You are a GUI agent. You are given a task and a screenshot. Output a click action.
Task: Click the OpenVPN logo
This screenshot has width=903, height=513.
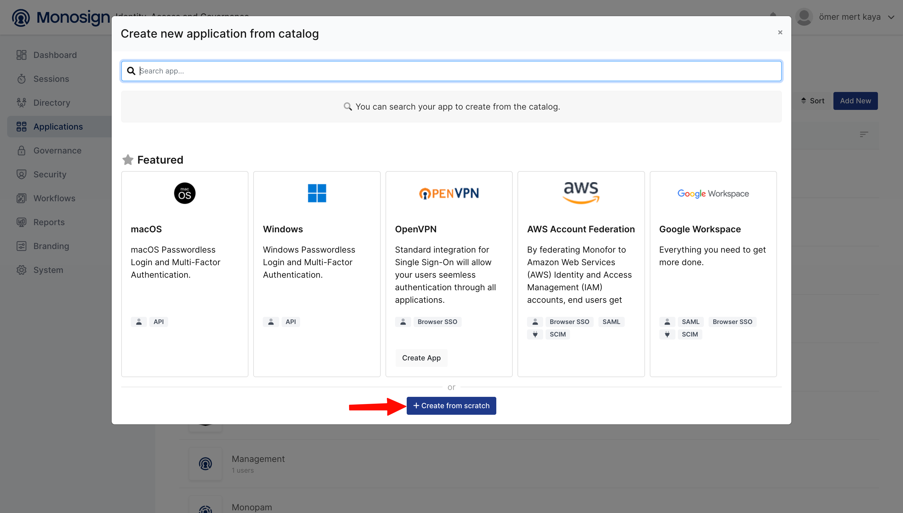click(x=449, y=193)
